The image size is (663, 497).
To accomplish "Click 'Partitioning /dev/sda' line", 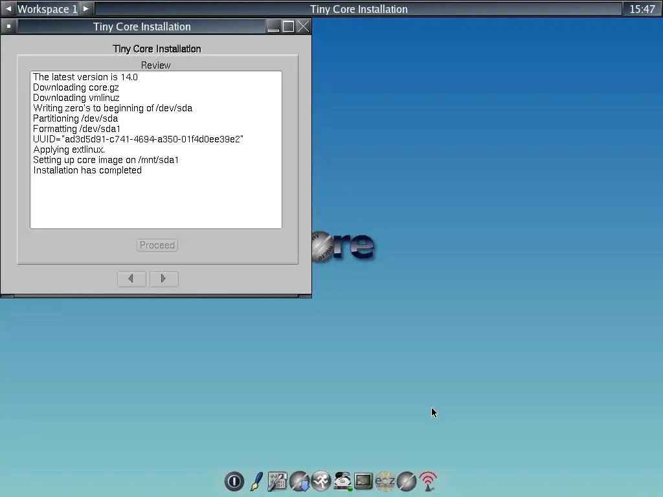I will [x=75, y=118].
